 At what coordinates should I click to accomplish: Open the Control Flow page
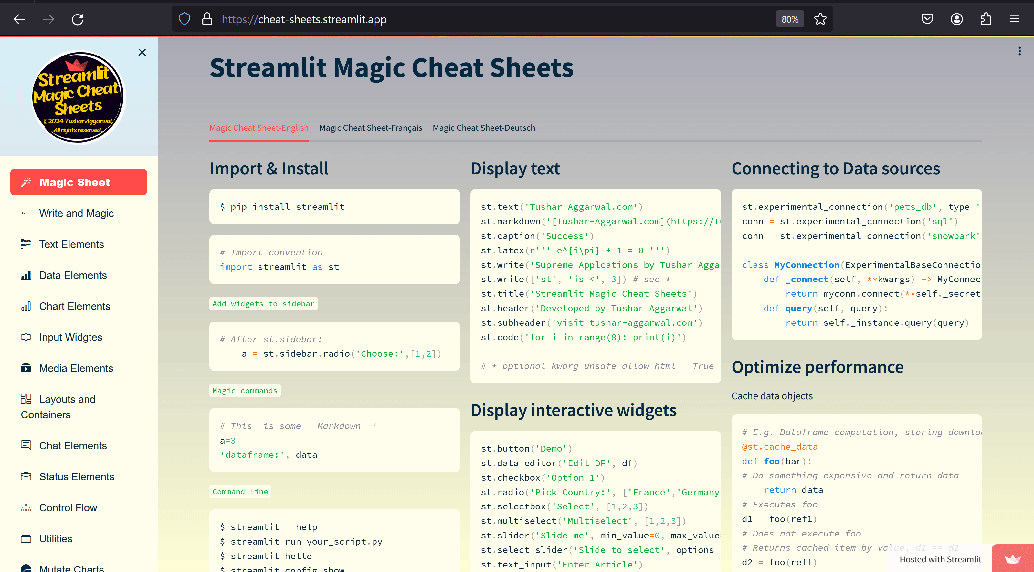pos(79,507)
